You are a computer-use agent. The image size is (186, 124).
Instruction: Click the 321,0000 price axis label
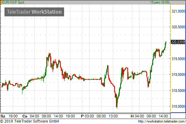(178, 11)
